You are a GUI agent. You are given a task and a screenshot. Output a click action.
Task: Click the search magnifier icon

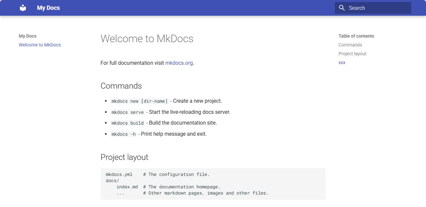pos(342,8)
